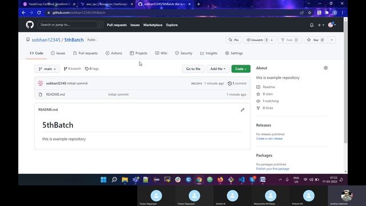
Task: Switch to the aws_vpc Resources browser tab
Action: (x=106, y=4)
